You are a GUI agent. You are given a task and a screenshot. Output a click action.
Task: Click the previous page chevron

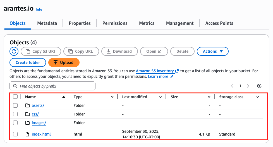click(x=232, y=86)
